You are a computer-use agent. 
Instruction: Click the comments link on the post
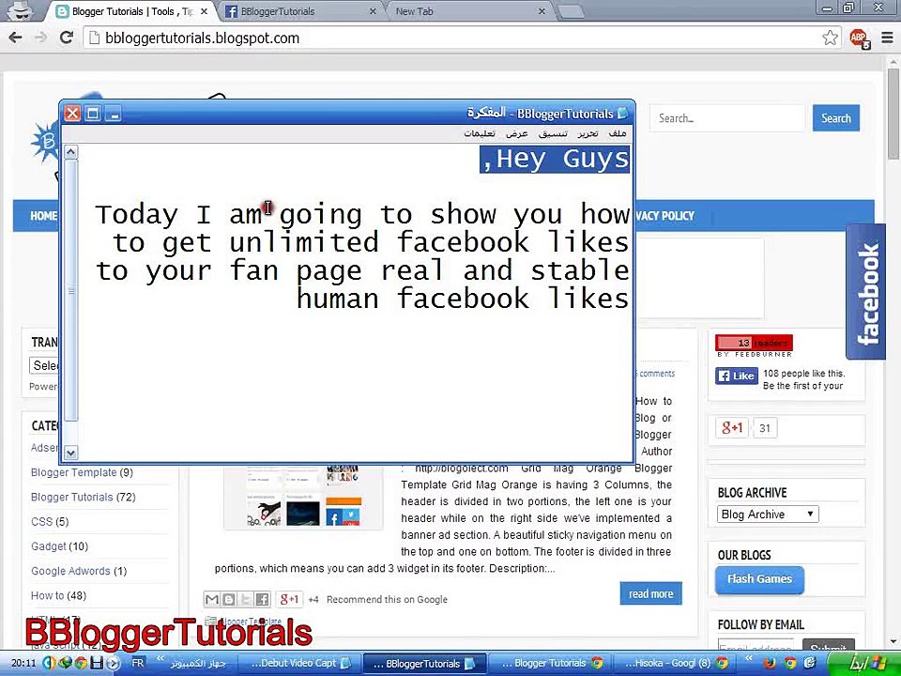point(657,374)
